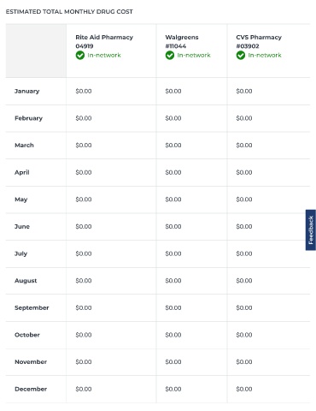Viewport: 316px width, 411px height.
Task: Select the Walgreens #11044 column header
Action: (182, 41)
